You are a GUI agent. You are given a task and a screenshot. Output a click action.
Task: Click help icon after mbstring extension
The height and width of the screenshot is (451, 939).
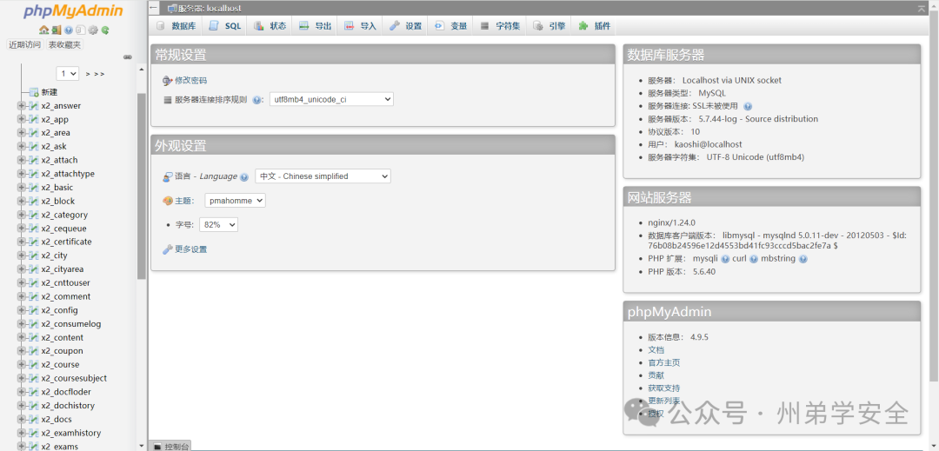803,259
